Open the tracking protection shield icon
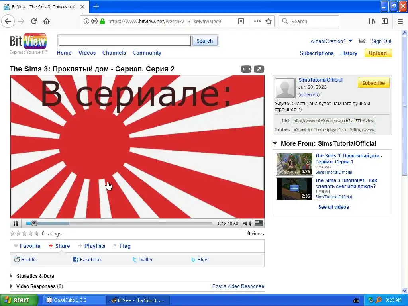 (94, 21)
